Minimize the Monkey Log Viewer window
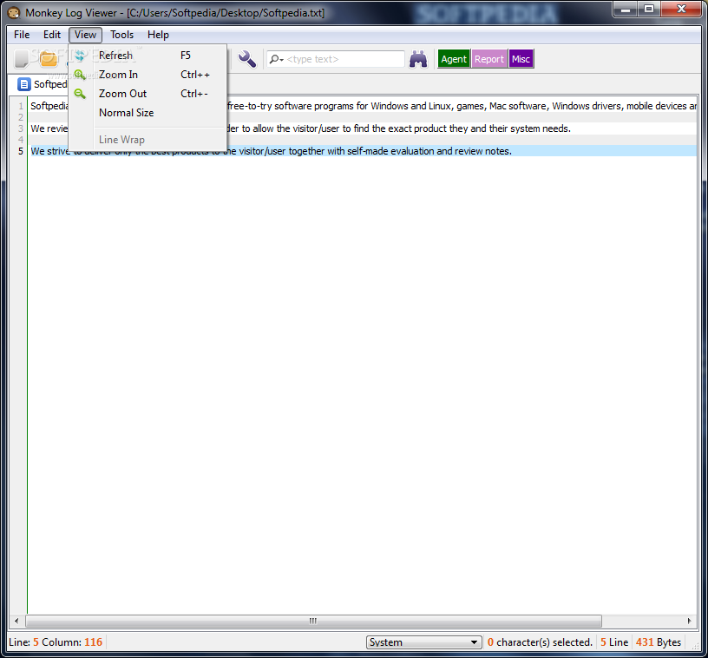 pyautogui.click(x=626, y=9)
